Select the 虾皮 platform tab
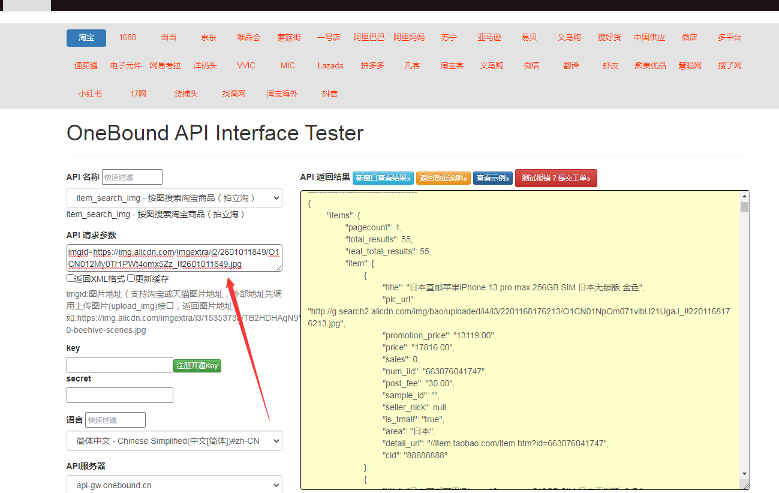 [x=610, y=65]
